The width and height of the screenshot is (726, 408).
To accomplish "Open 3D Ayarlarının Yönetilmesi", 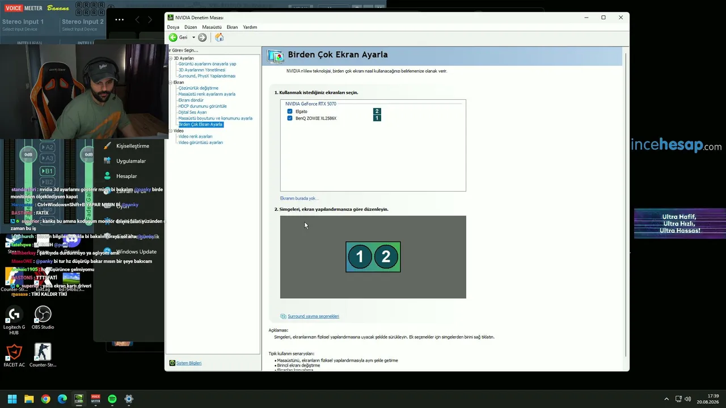I will tap(202, 70).
